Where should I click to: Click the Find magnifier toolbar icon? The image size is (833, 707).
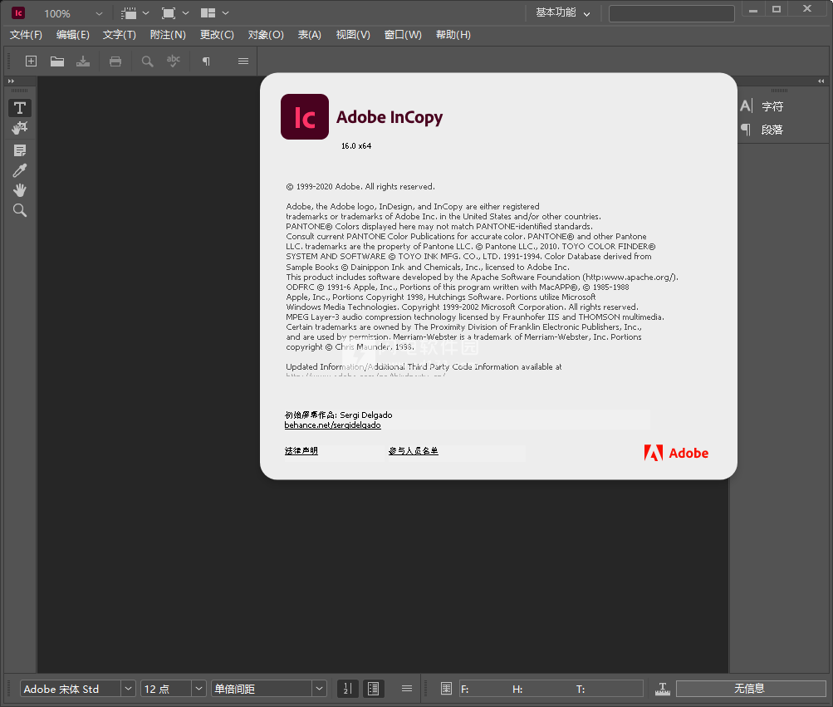[x=147, y=61]
